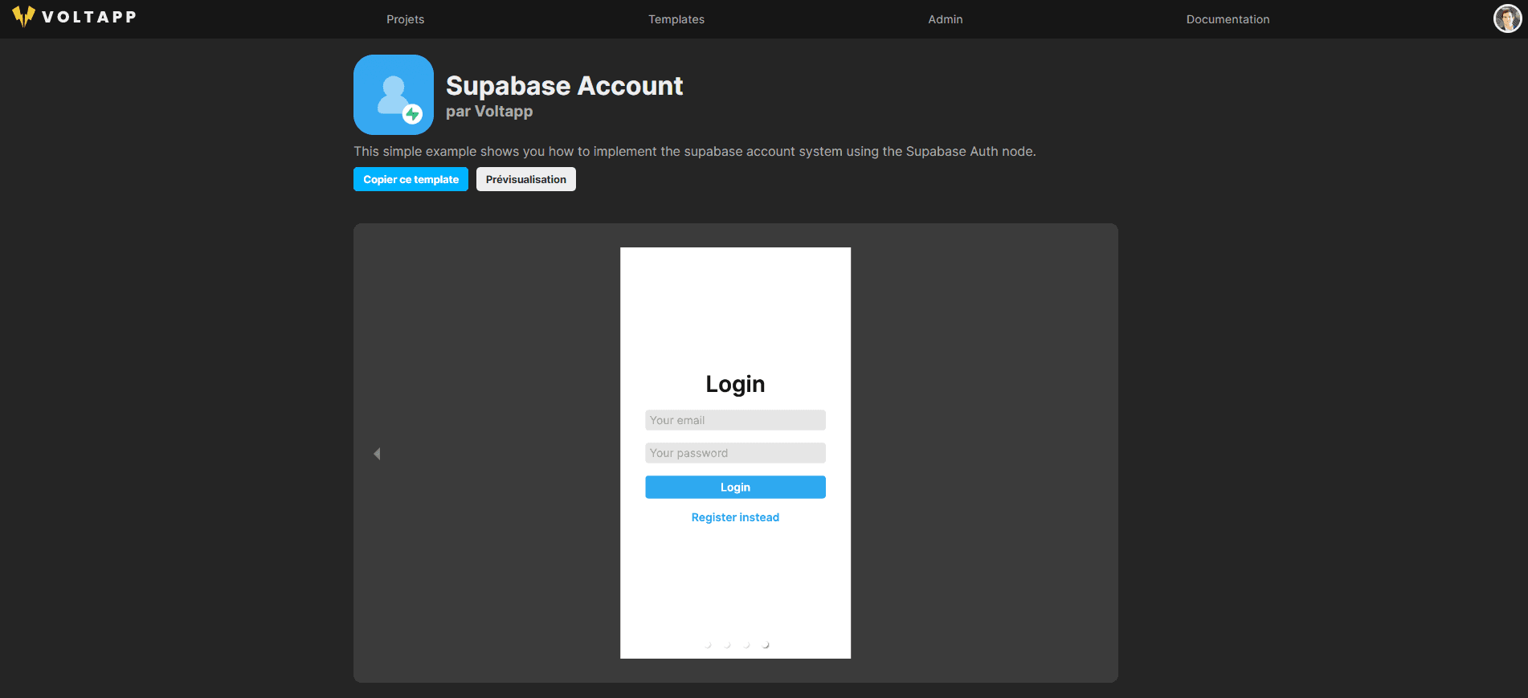Focus the Your password field
The image size is (1528, 698).
click(735, 453)
